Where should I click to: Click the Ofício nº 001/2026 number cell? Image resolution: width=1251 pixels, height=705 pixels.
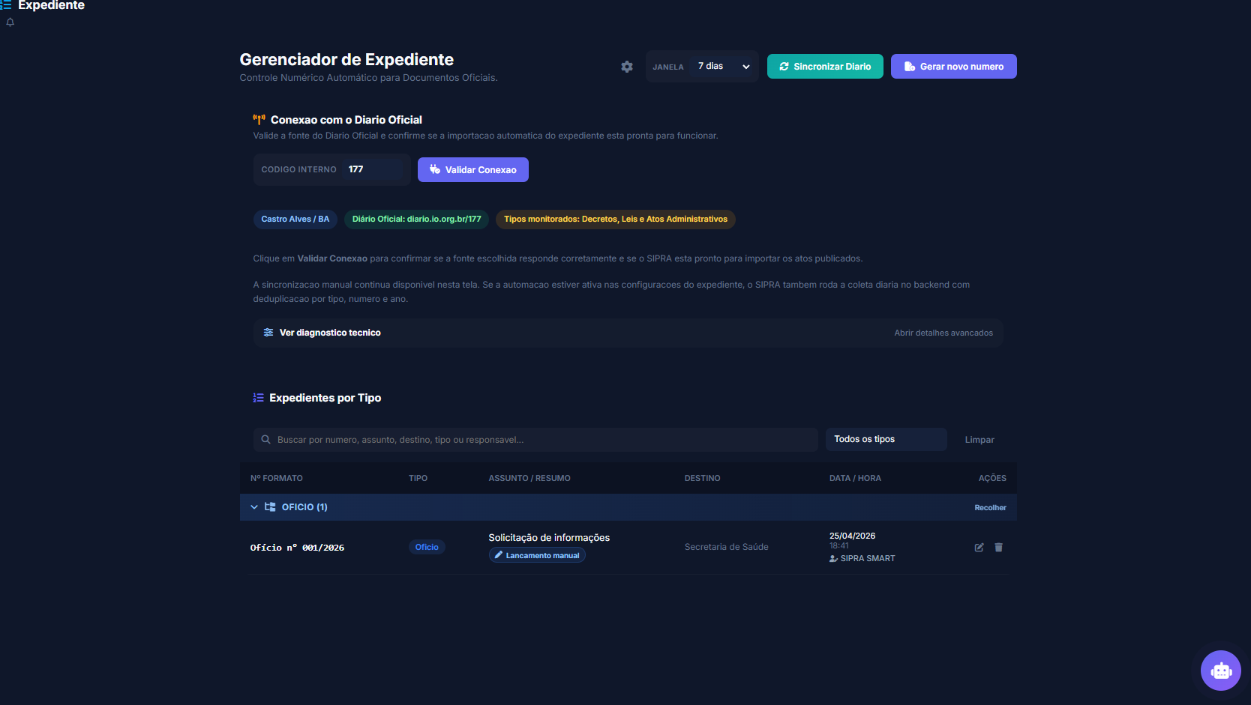coord(297,548)
